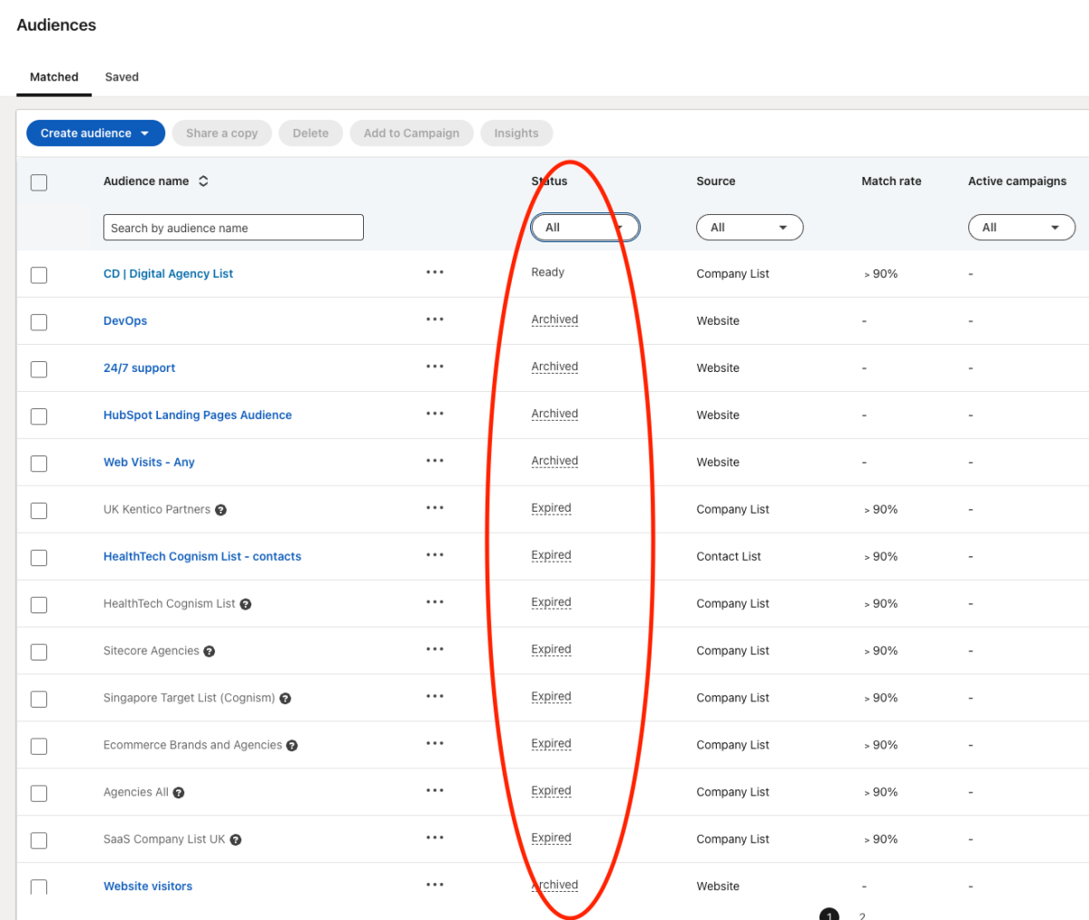Open three-dot menu for CD | Digital Agency List
This screenshot has height=920, width=1089.
[x=435, y=272]
